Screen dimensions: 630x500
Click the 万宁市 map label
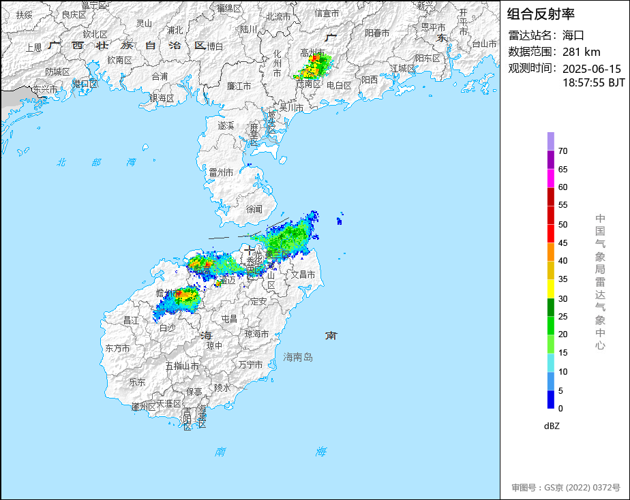250,364
